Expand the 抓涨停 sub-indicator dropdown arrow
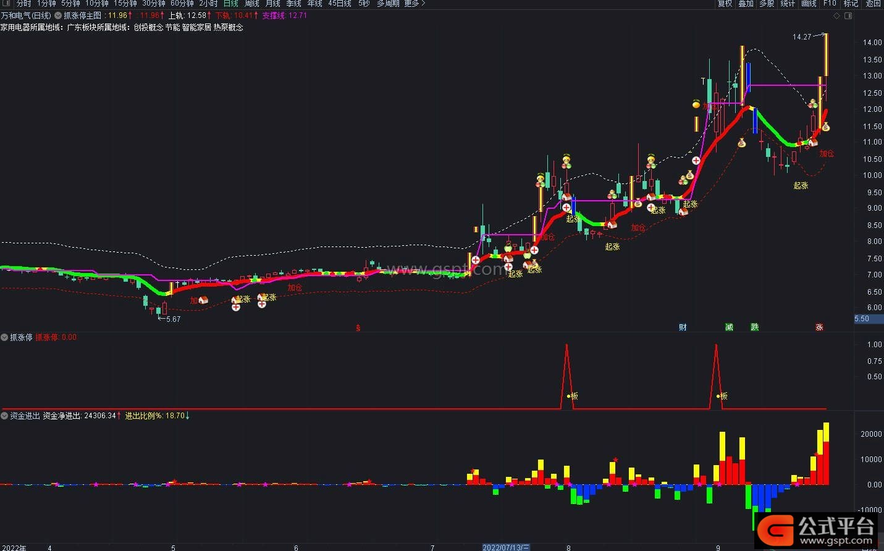 coord(4,337)
